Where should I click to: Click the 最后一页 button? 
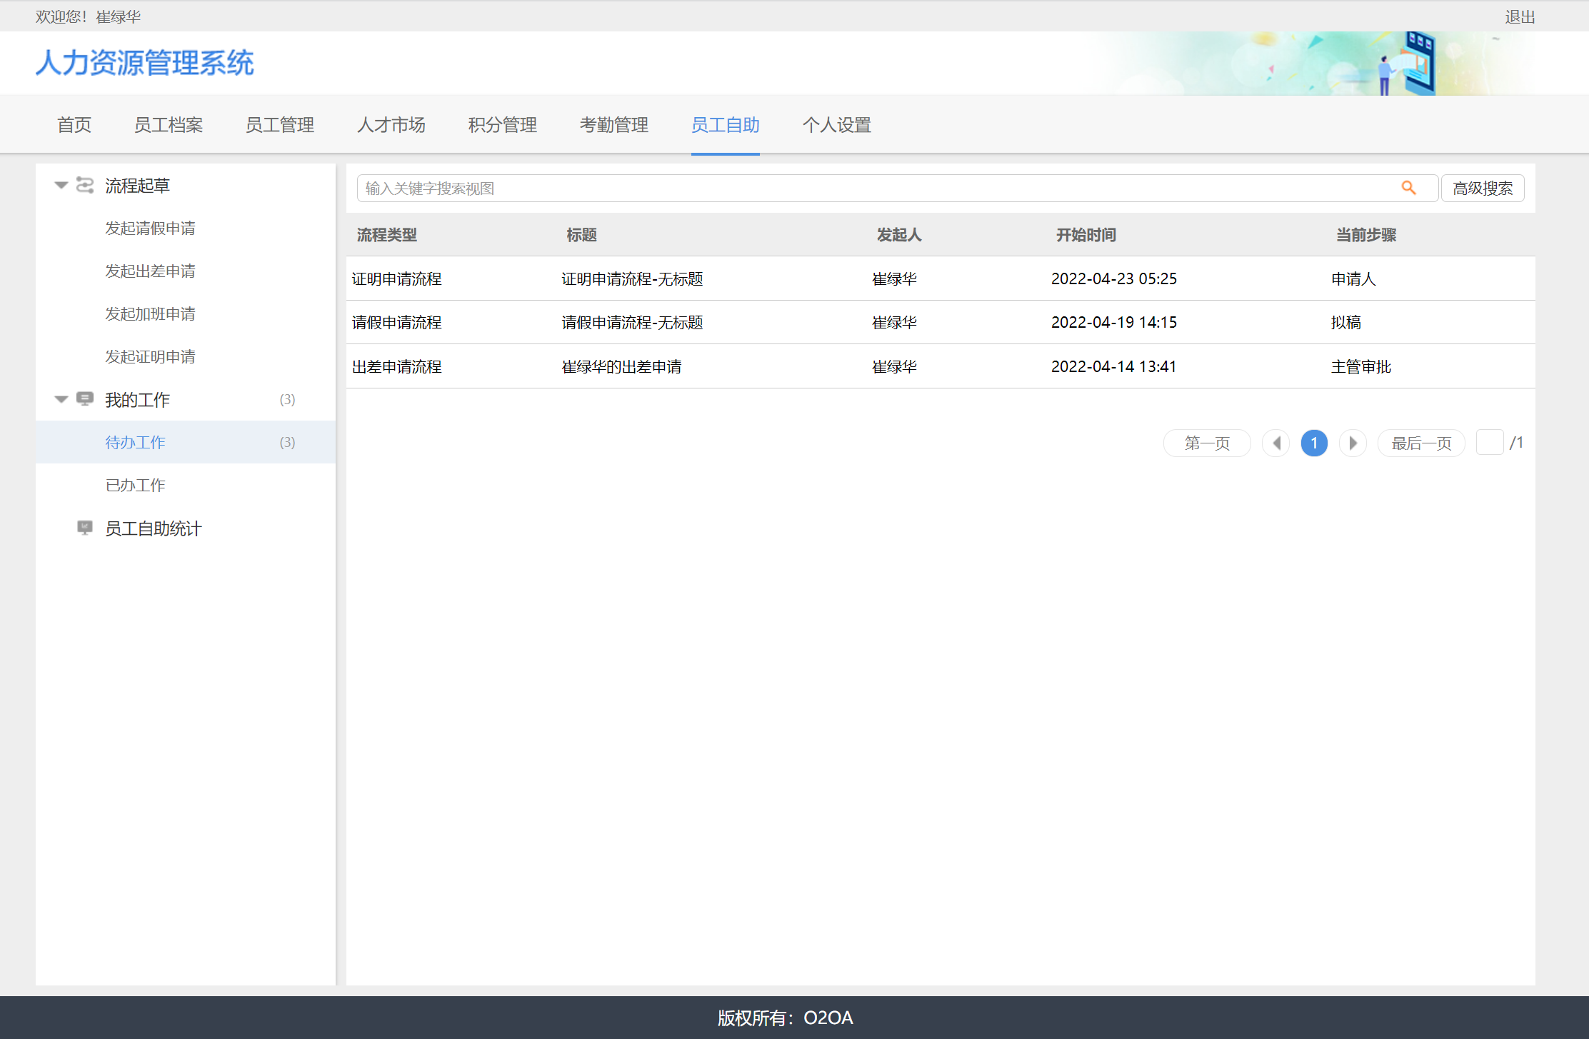click(1421, 443)
